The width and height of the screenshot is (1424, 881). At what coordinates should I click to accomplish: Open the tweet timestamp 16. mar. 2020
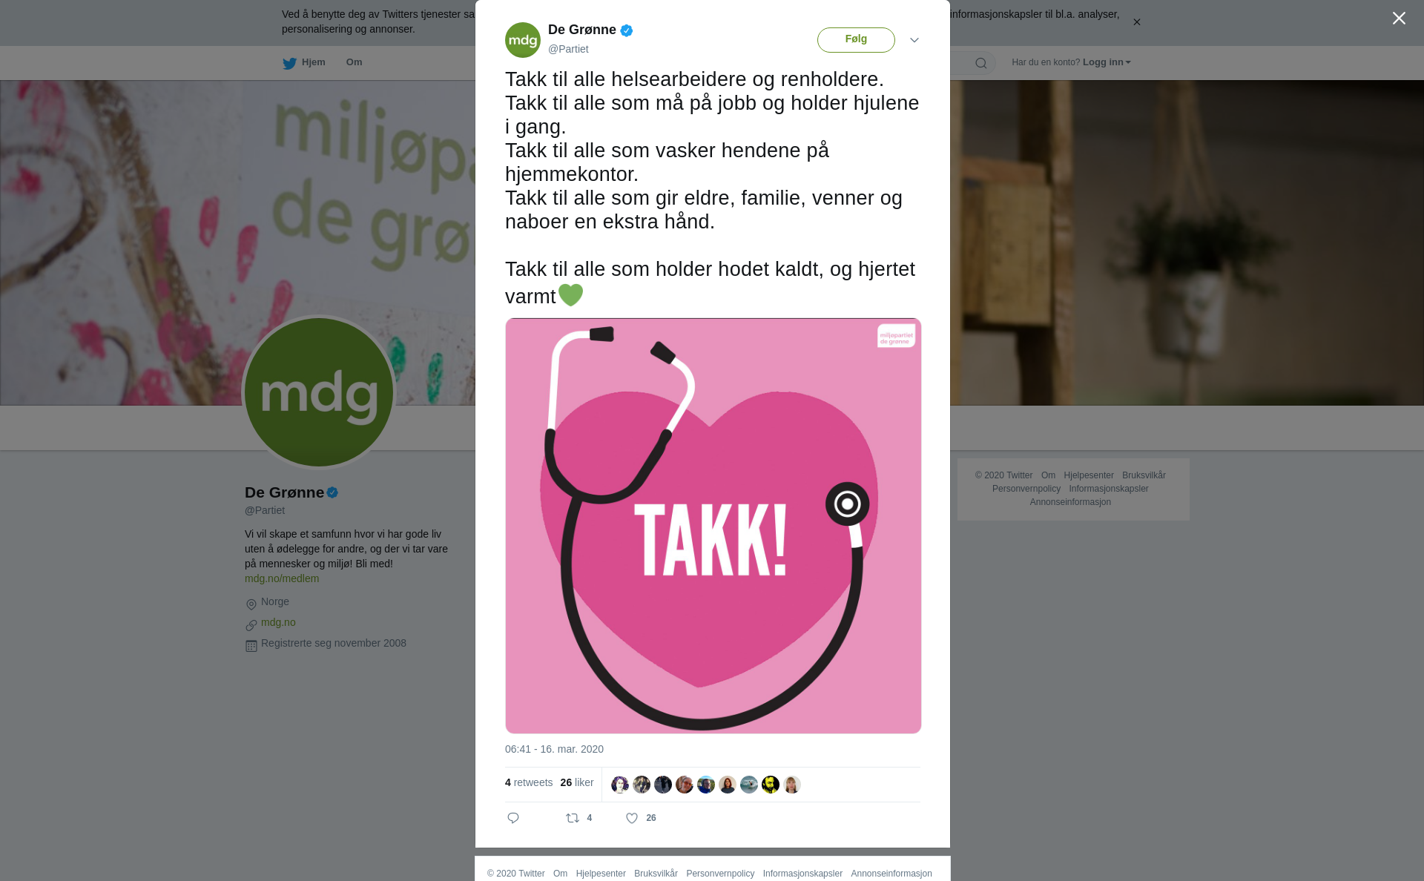(554, 749)
